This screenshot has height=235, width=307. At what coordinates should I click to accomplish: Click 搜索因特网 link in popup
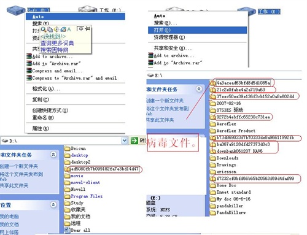coord(55,50)
